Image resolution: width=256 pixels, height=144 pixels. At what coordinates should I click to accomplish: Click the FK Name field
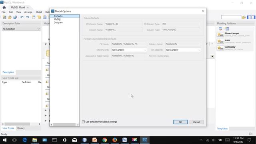pos(129,44)
